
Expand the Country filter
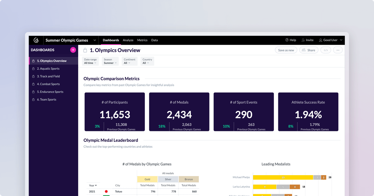[x=147, y=61]
